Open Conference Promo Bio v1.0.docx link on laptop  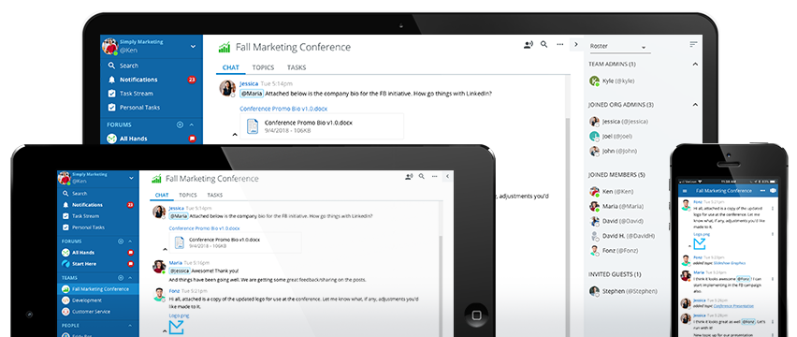283,109
